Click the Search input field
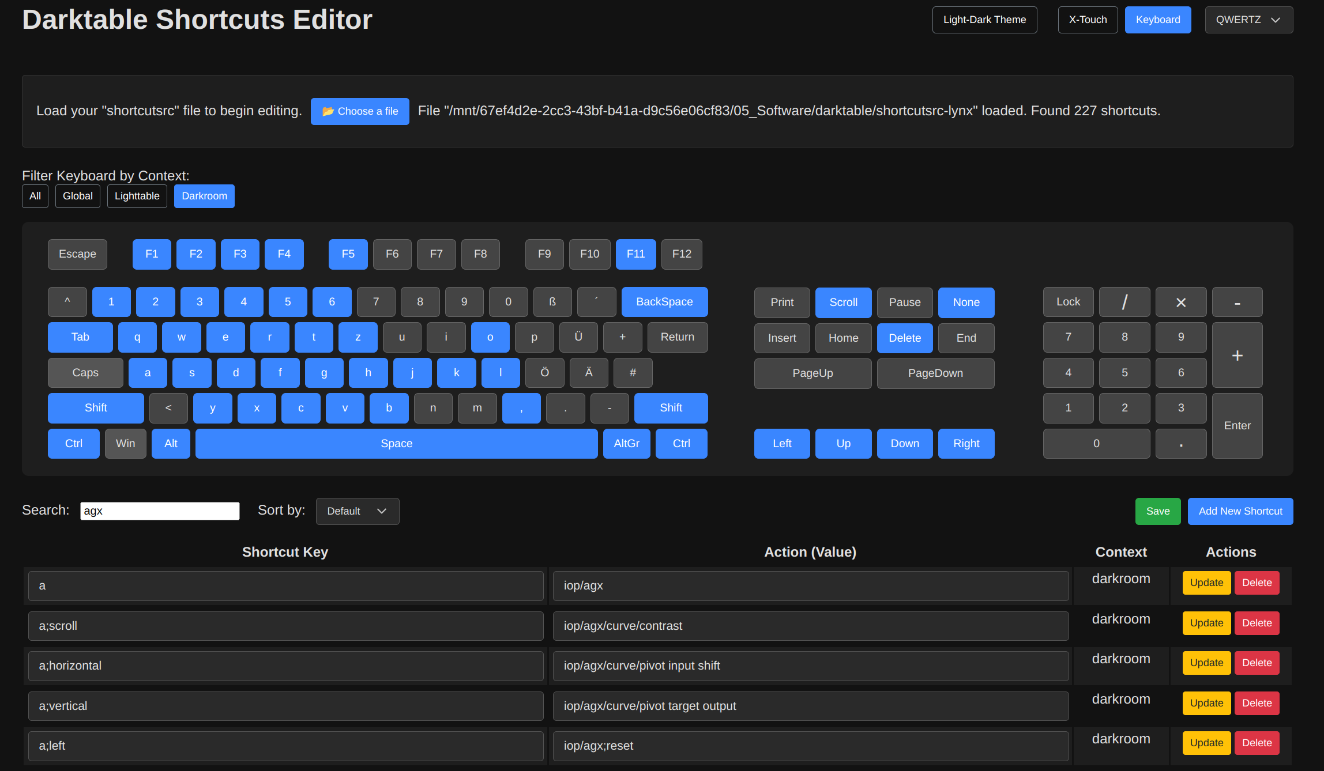 click(x=160, y=511)
